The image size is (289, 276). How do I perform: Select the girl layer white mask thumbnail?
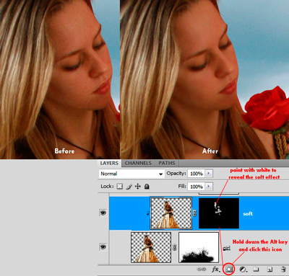(x=199, y=247)
